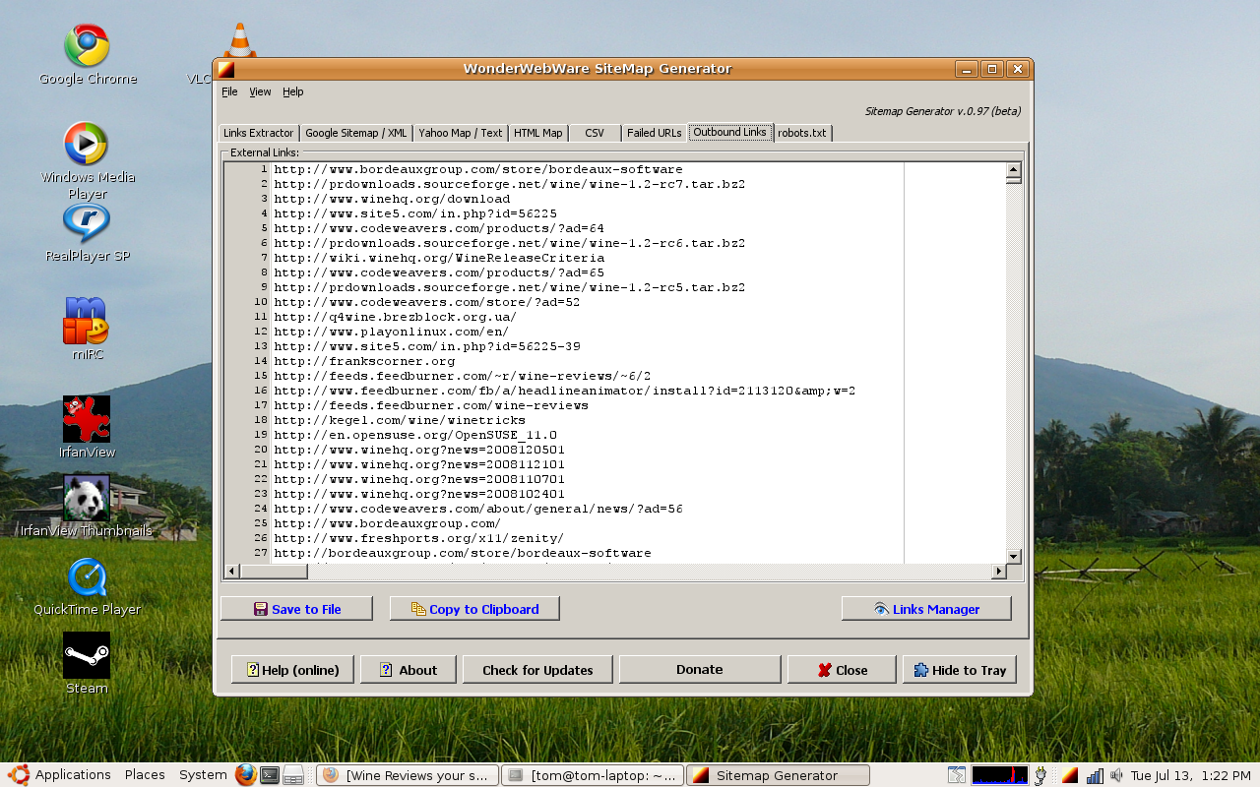Switch to robots.txt tab
Viewport: 1260px width, 787px height.
click(802, 133)
